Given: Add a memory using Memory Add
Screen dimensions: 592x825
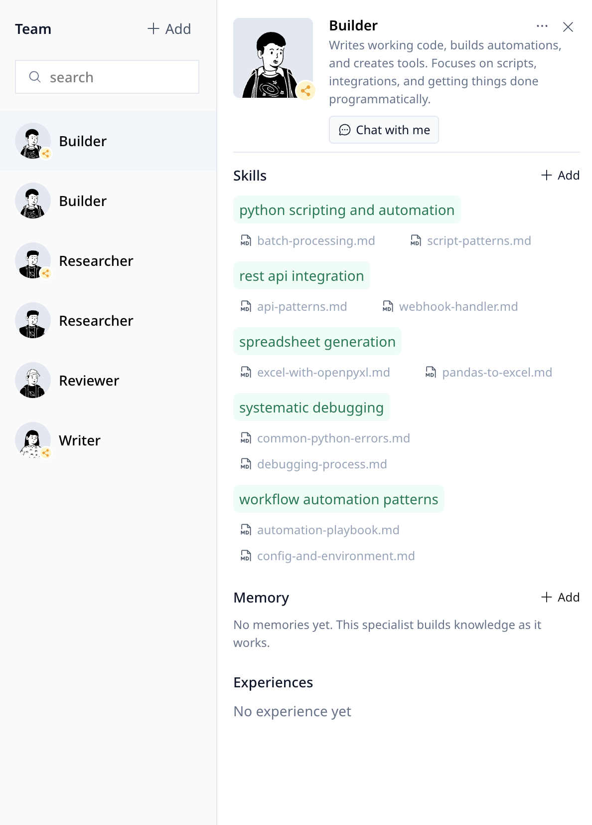Looking at the screenshot, I should [x=560, y=597].
